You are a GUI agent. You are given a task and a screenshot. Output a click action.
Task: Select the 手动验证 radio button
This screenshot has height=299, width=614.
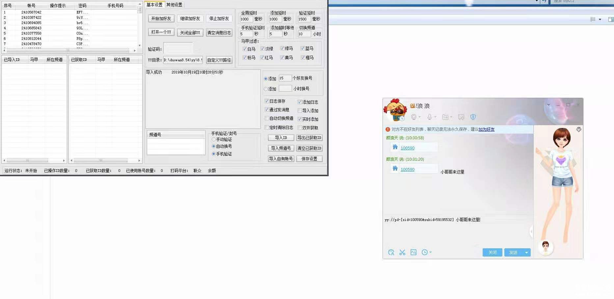(x=214, y=140)
